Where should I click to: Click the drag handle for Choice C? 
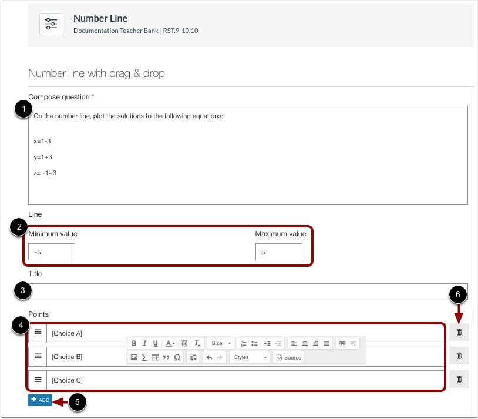(38, 379)
